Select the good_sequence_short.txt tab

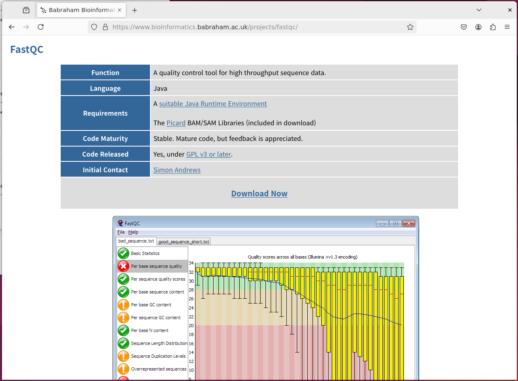pyautogui.click(x=183, y=241)
